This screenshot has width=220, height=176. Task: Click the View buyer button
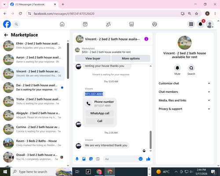(x=93, y=59)
